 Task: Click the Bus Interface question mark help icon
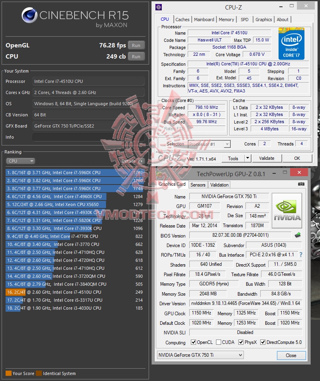(301, 255)
